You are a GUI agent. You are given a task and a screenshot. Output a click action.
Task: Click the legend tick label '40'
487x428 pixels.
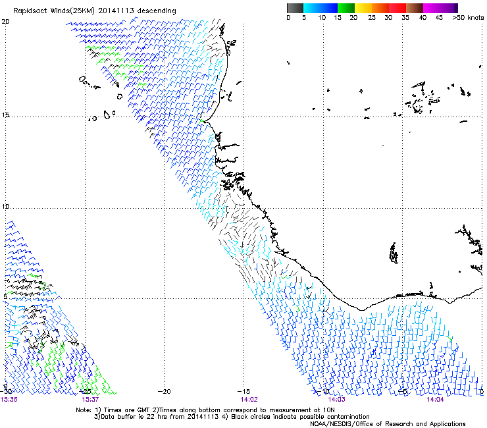423,17
